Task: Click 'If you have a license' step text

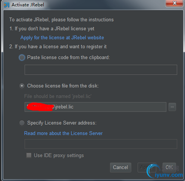Action: [58, 47]
